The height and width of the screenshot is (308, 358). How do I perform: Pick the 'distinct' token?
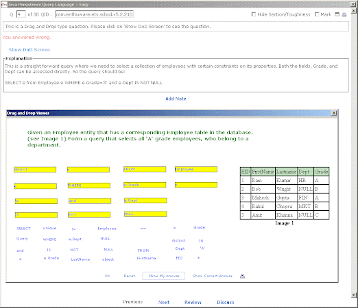click(178, 240)
